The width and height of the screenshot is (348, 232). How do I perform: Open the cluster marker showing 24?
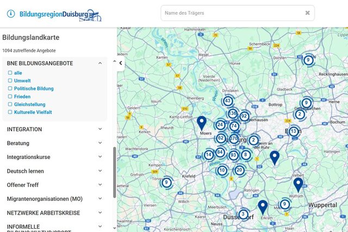pyautogui.click(x=220, y=125)
